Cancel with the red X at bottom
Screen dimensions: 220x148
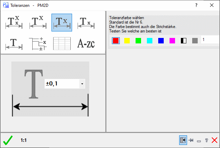pyautogui.click(x=215, y=140)
